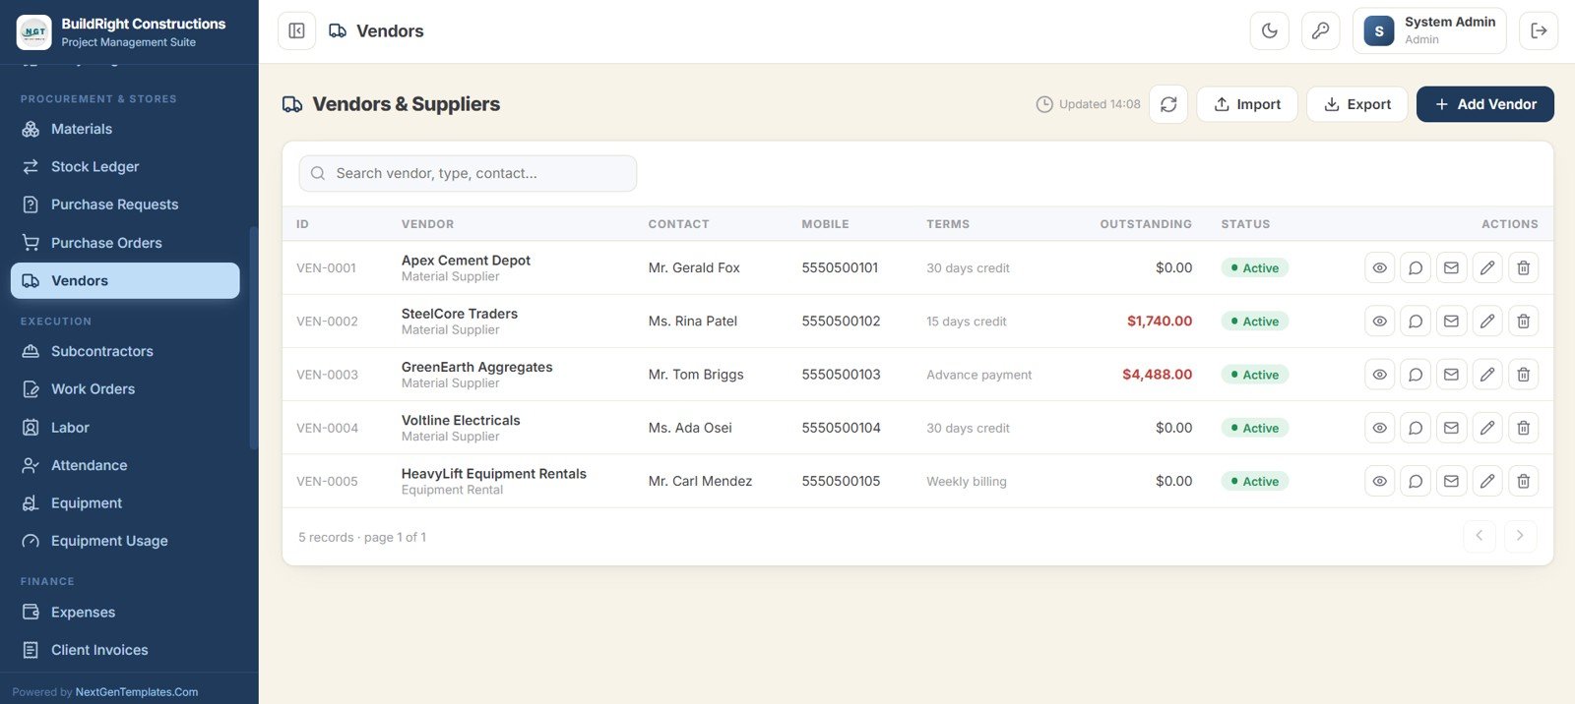This screenshot has width=1575, height=704.
Task: Click the $4,488.00 outstanding amount
Action: click(x=1157, y=374)
